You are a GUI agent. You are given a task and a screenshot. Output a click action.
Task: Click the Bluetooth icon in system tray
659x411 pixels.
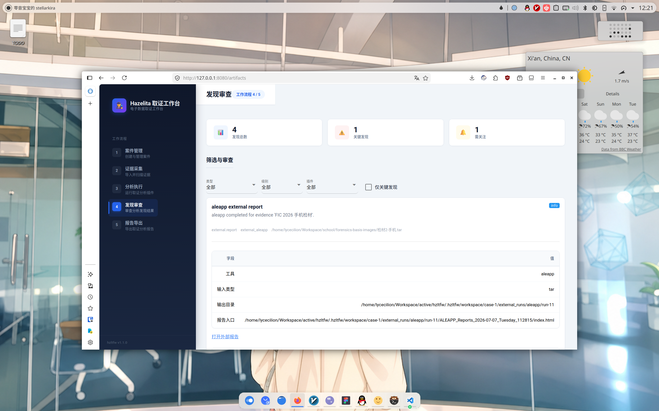click(585, 8)
